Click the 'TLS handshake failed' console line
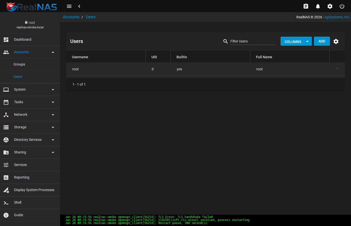Screen dimensions: 351x226 [x=139, y=217]
